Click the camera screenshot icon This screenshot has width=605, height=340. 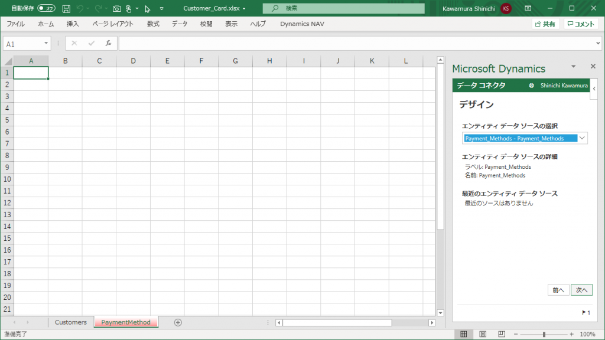coord(116,8)
